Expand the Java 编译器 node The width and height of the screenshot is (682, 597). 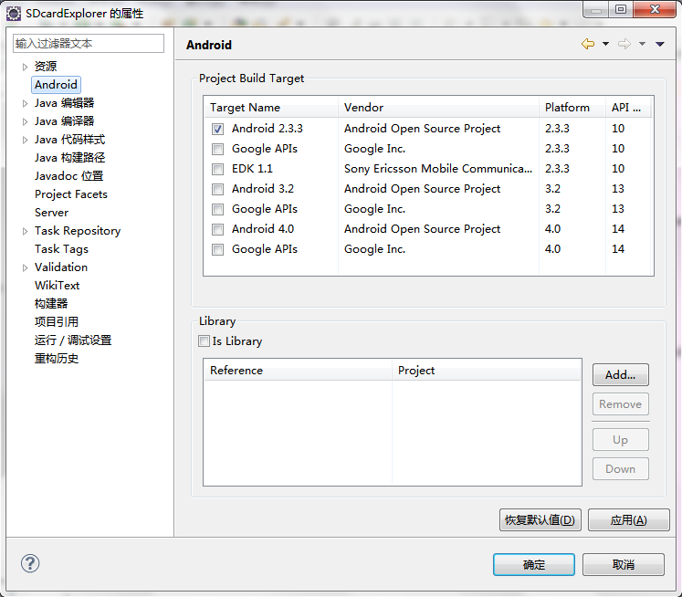pos(25,121)
